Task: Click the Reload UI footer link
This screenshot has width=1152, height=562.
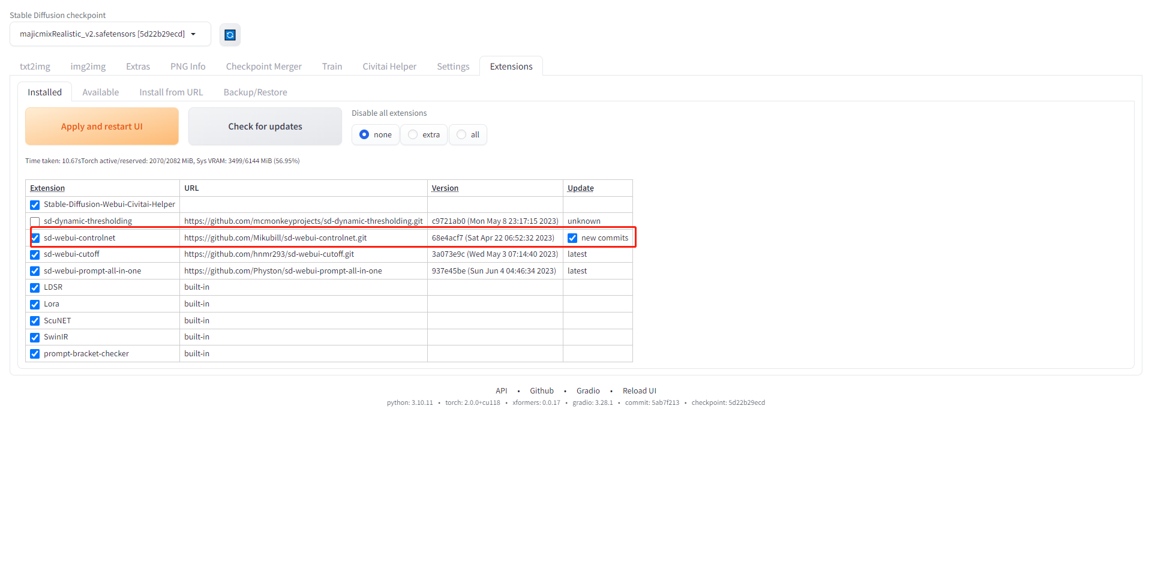Action: click(639, 391)
